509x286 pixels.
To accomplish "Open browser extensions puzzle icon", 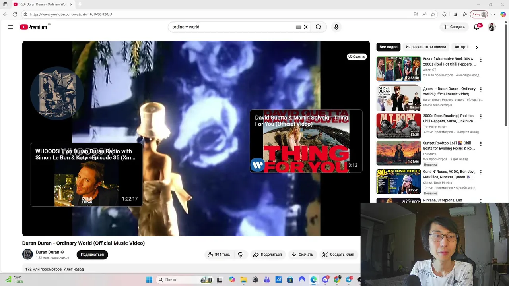I will [445, 14].
